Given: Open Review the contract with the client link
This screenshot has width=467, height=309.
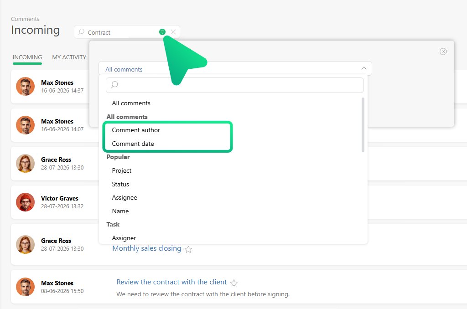Looking at the screenshot, I should click(171, 282).
